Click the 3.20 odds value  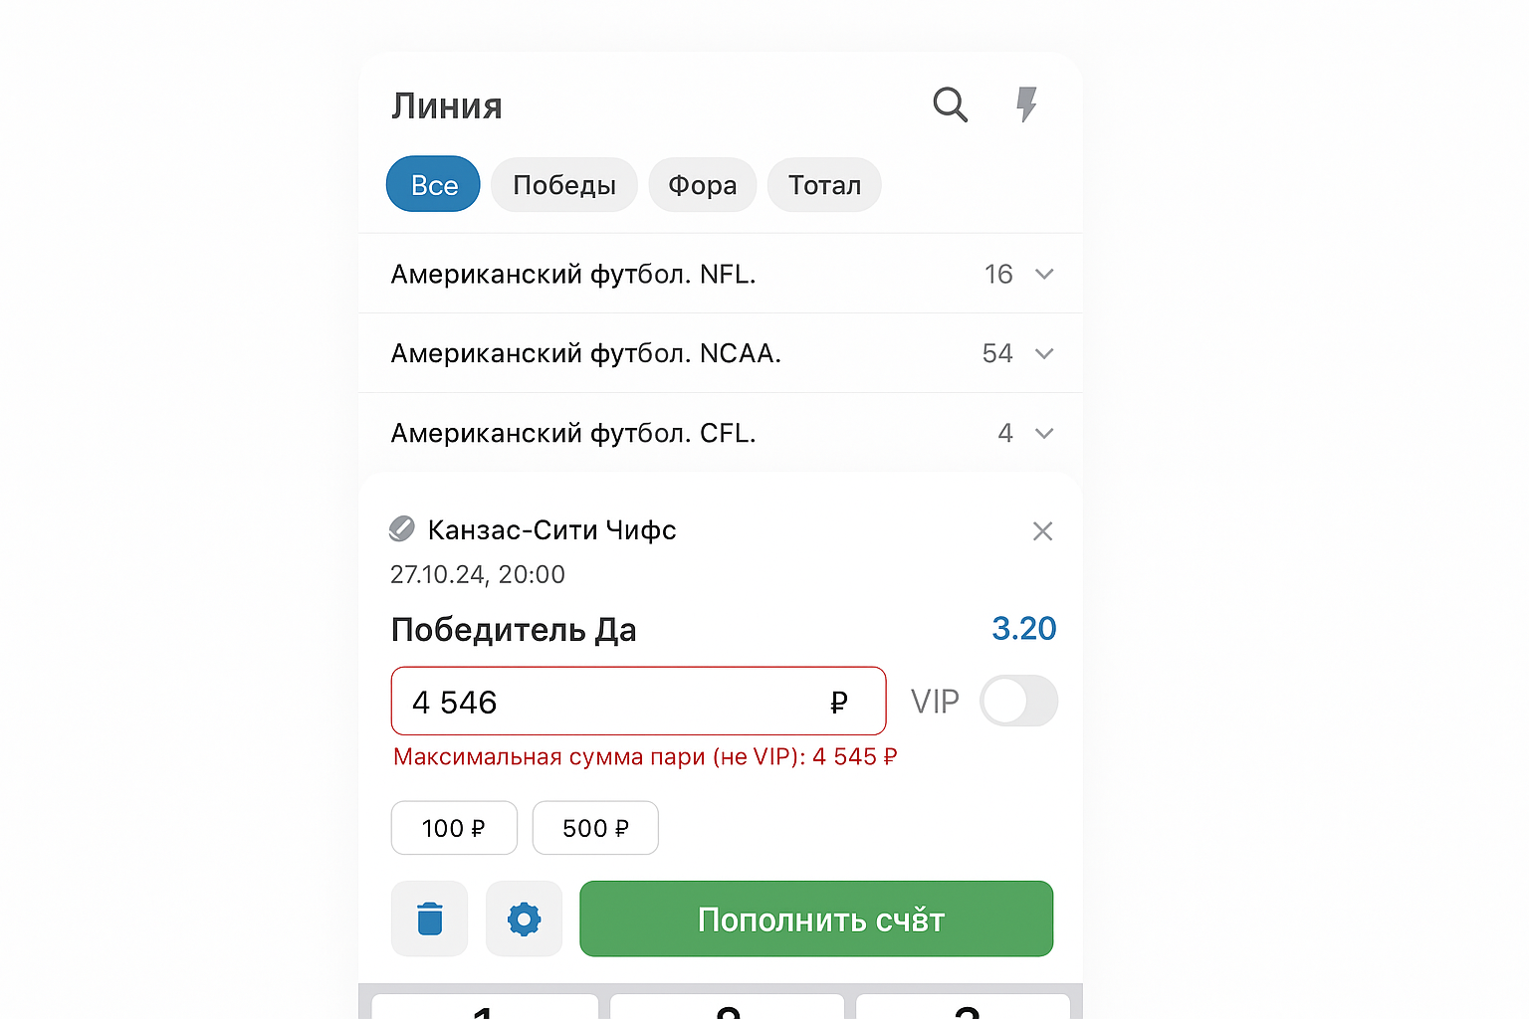pos(1023,629)
